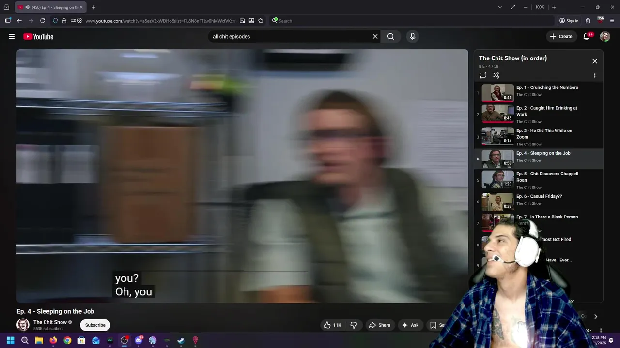Select Ep. 4 - Sleeping on the Job entry
The height and width of the screenshot is (348, 620).
tap(539, 159)
